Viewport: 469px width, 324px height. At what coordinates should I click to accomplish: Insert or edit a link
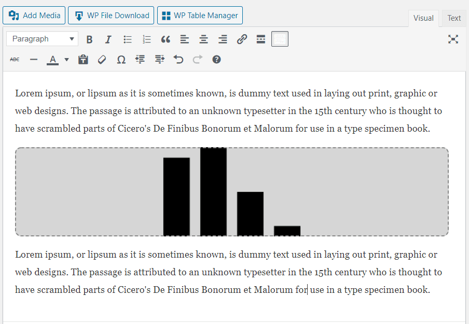(242, 39)
